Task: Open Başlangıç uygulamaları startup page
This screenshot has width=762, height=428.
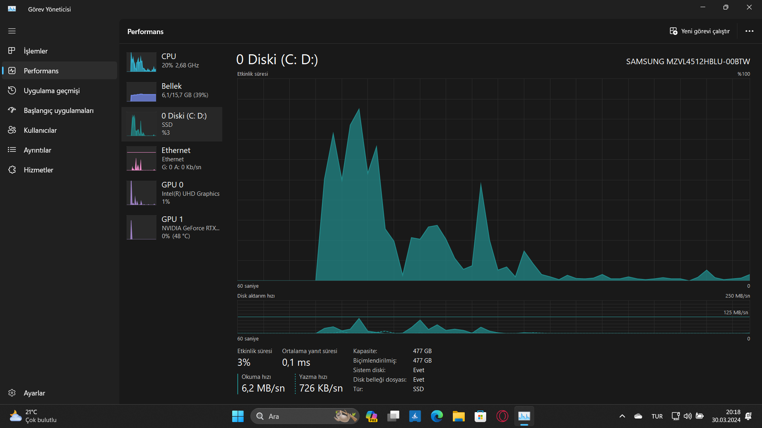Action: point(58,111)
